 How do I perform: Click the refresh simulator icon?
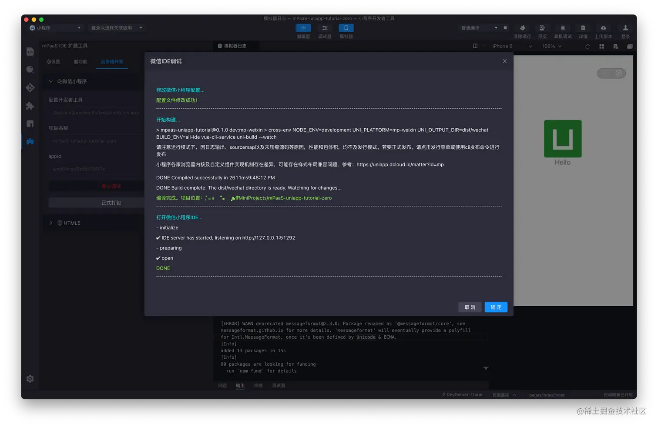pyautogui.click(x=587, y=47)
